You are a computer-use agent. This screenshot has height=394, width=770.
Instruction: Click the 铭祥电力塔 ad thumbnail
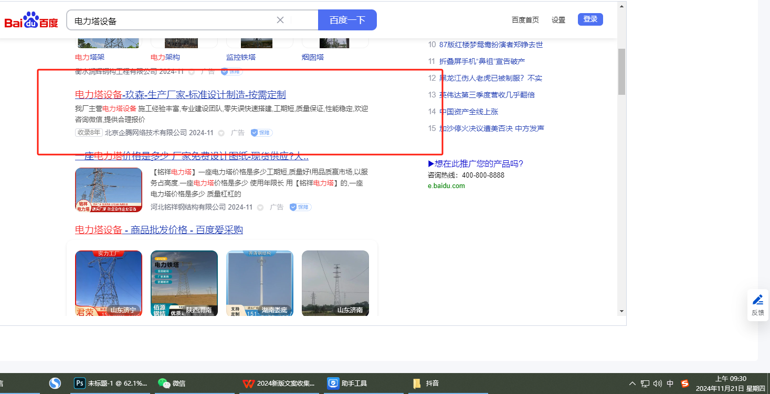click(109, 190)
